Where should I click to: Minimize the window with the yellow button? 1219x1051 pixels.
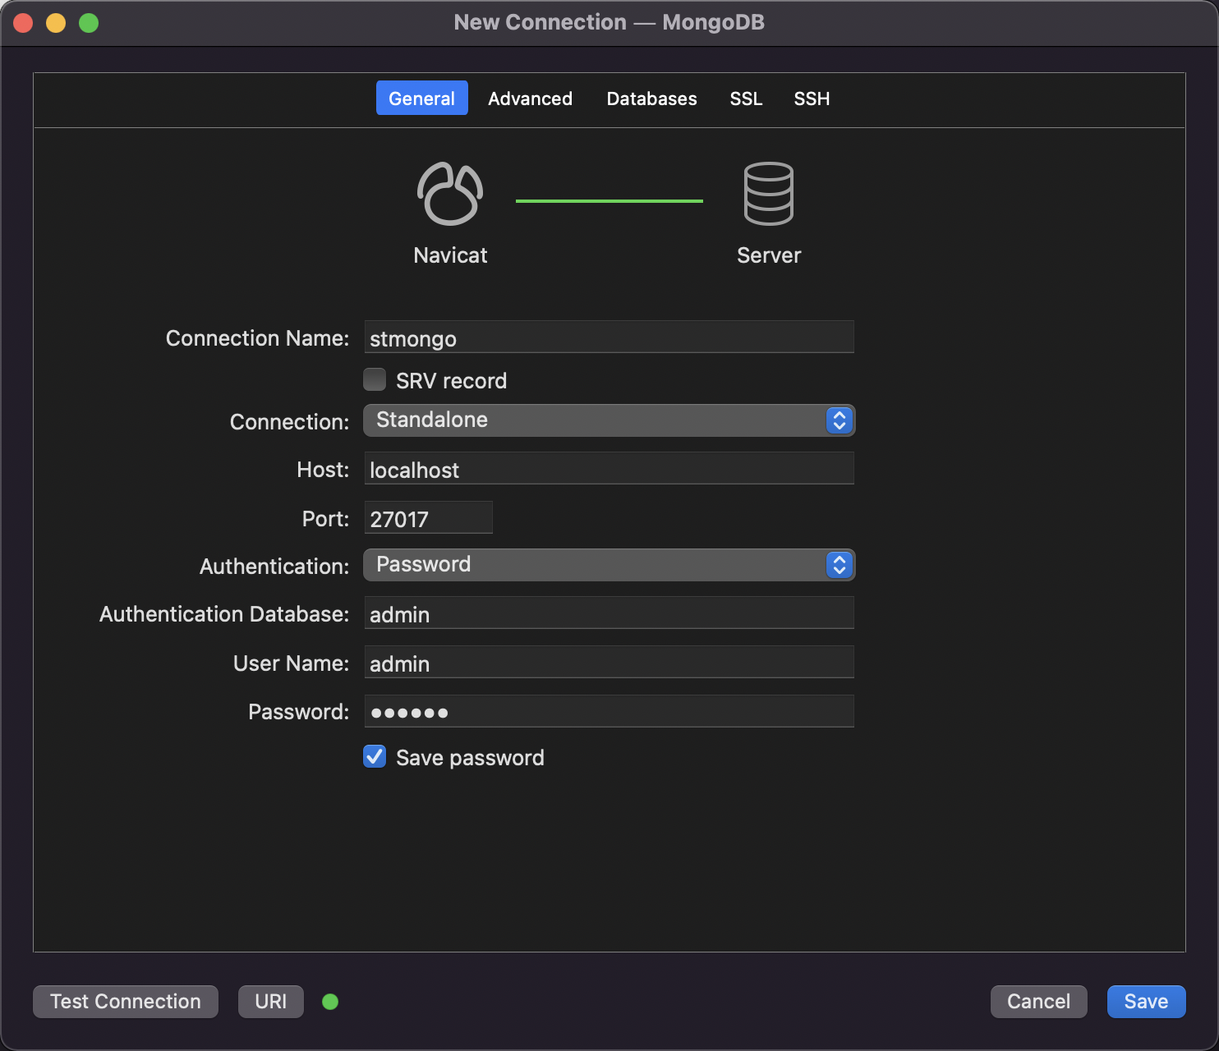click(x=56, y=23)
